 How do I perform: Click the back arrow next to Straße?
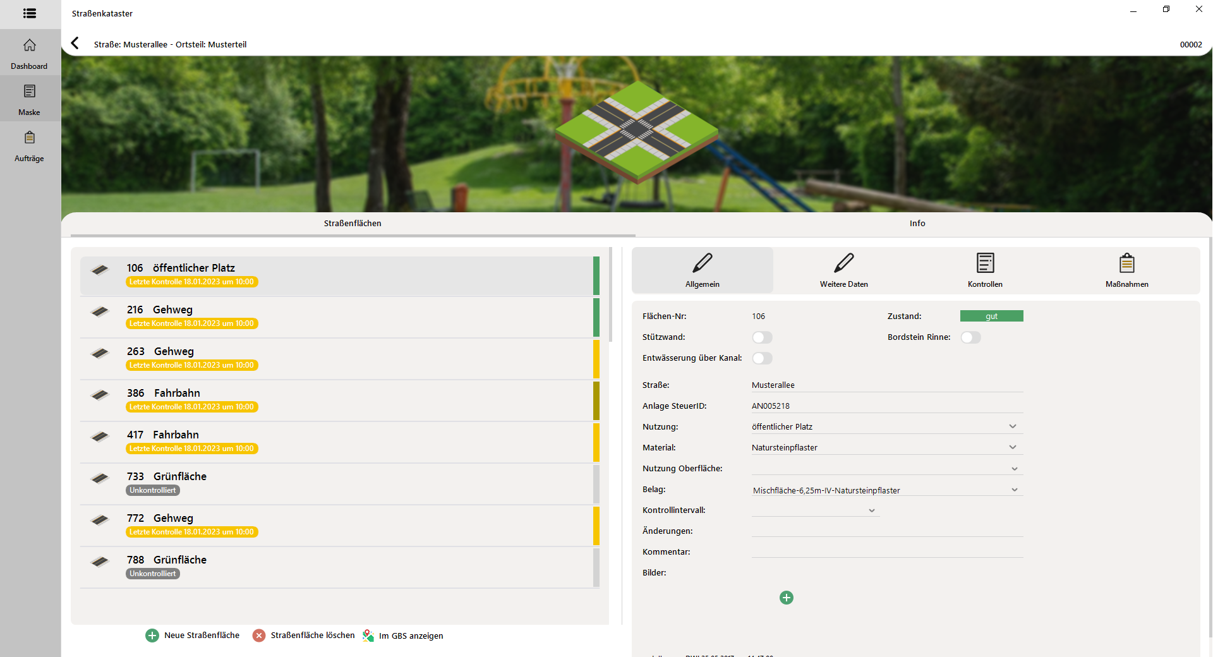click(75, 43)
